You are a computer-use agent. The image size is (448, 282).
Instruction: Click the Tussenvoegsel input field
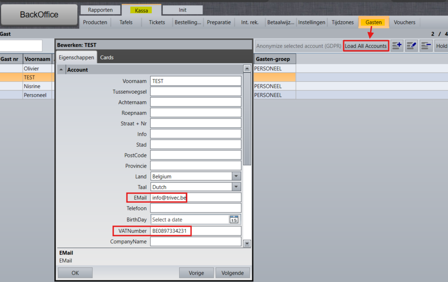pos(196,91)
